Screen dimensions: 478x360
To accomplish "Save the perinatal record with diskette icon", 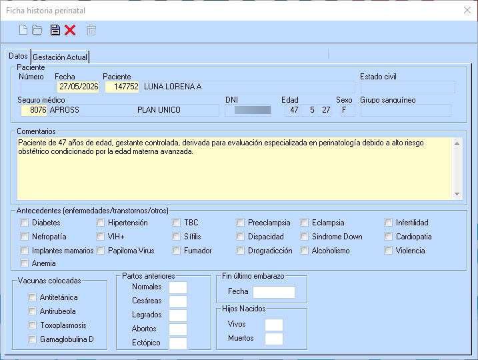I will 55,30.
